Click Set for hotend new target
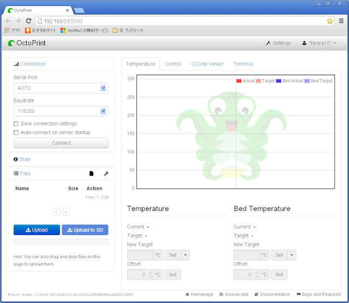The width and height of the screenshot is (349, 303). pos(173,255)
